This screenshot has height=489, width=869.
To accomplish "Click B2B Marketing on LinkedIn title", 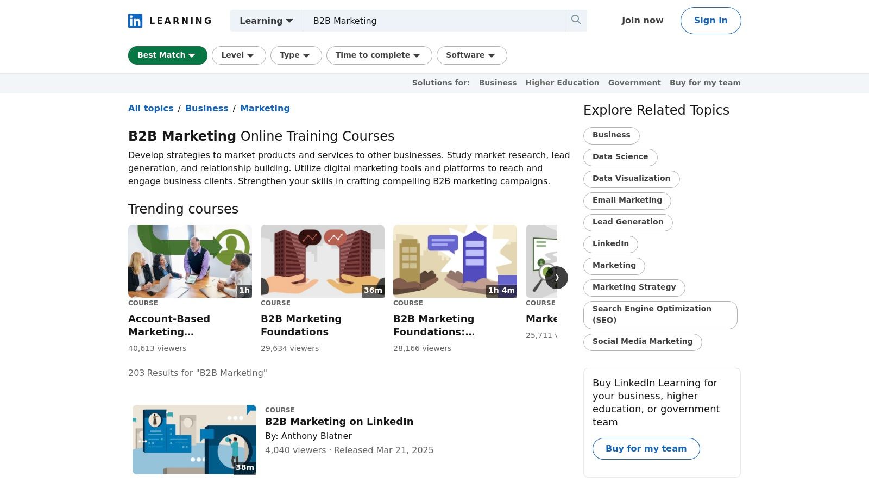I will 339,422.
